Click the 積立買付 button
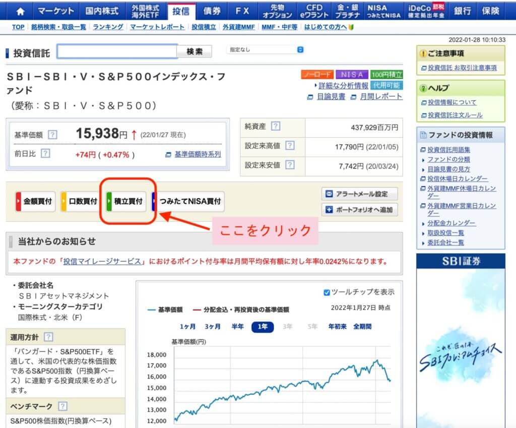The width and height of the screenshot is (516, 428). 126,201
